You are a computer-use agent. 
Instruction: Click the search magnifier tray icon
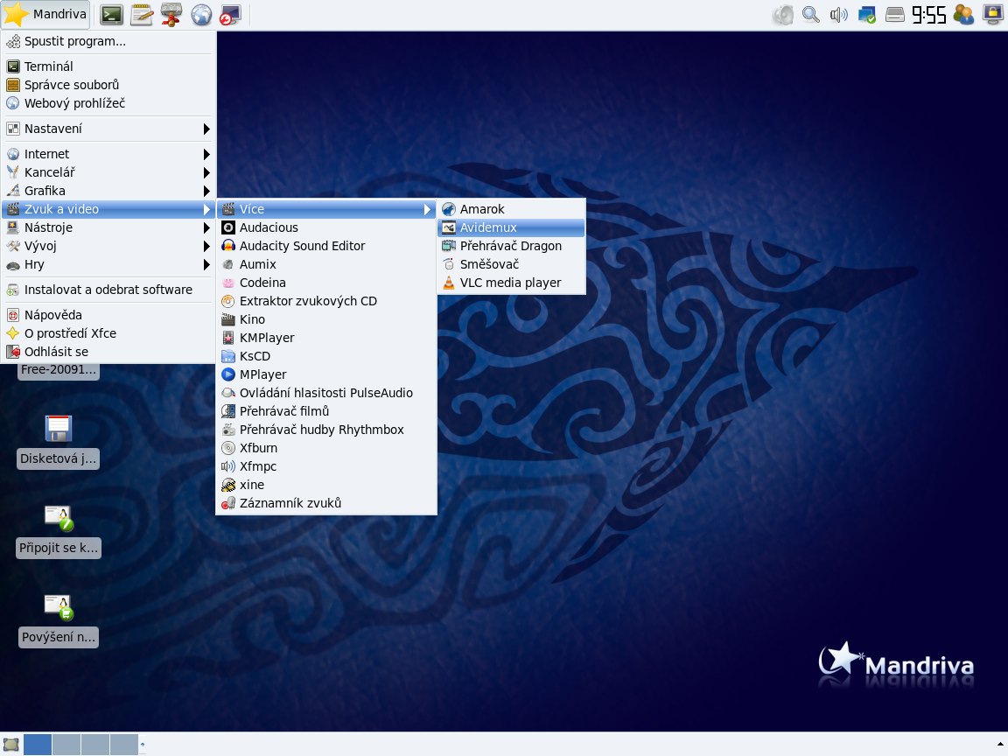pos(811,14)
